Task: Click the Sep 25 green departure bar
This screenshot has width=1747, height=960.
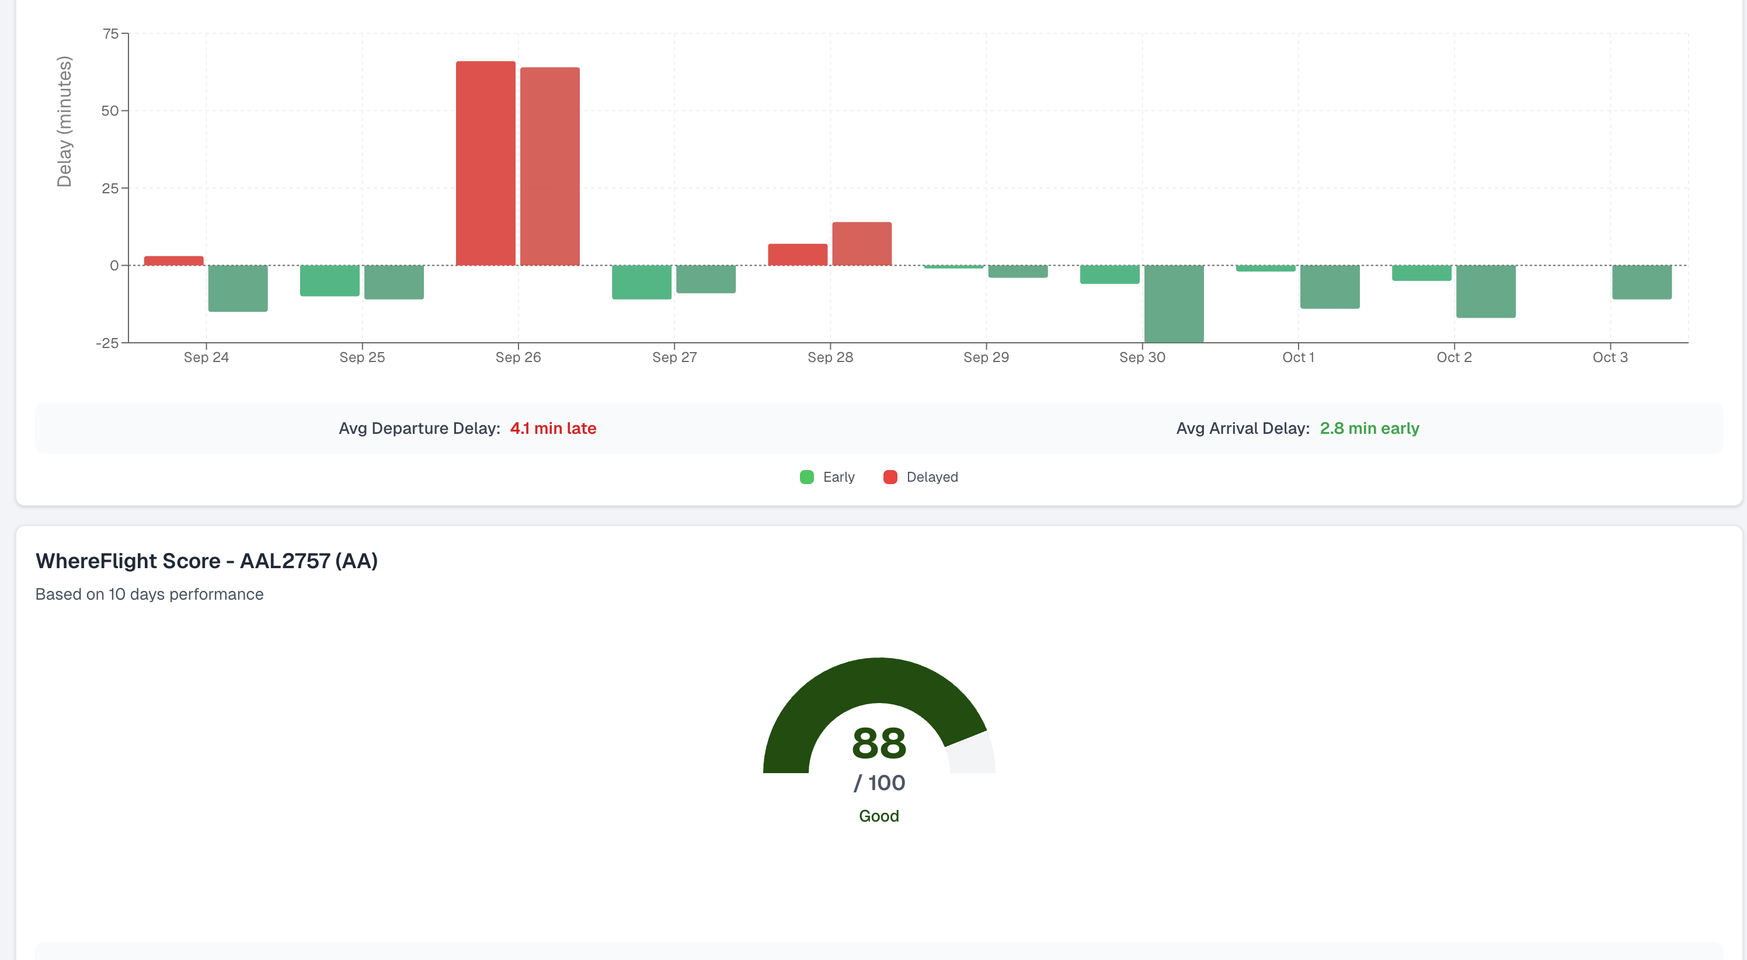Action: 329,280
